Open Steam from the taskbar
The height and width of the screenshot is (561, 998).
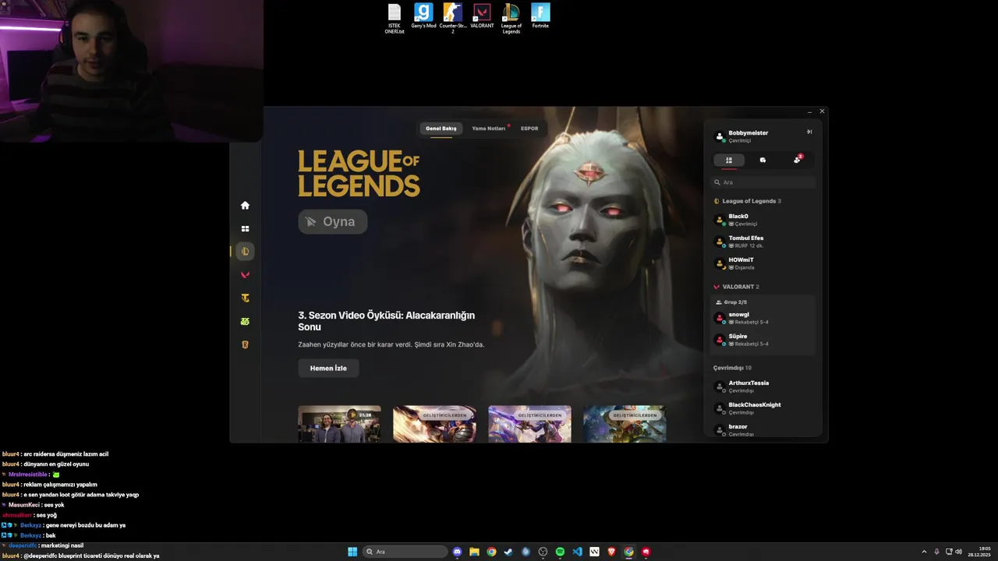tap(508, 552)
